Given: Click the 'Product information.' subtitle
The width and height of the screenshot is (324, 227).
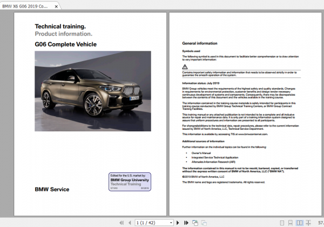Looking at the screenshot, I should (x=64, y=34).
